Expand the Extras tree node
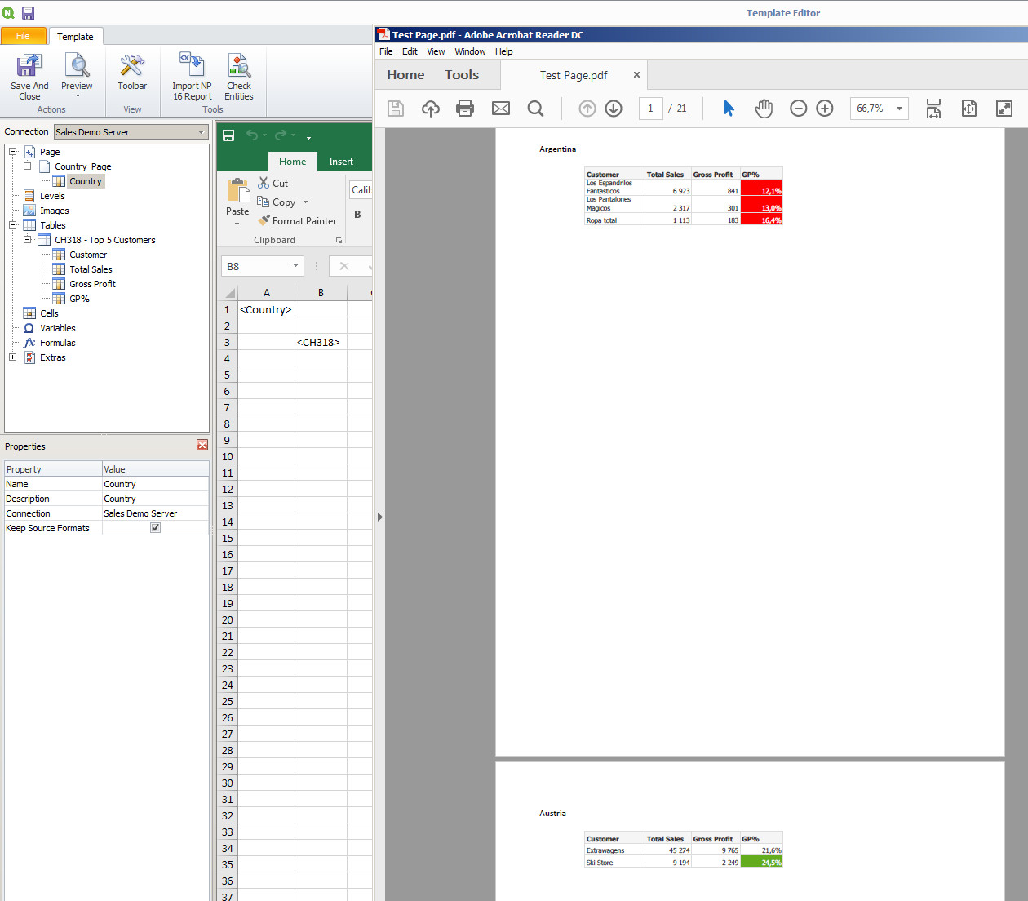Screen dimensions: 1028x901 (12, 357)
